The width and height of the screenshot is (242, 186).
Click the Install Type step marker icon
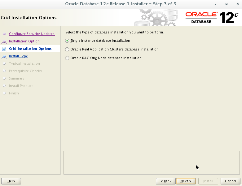click(4, 57)
